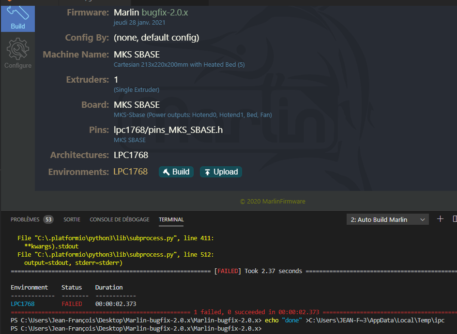The width and height of the screenshot is (457, 334).
Task: Click the subprocess.py file path line 512
Action: (115, 255)
